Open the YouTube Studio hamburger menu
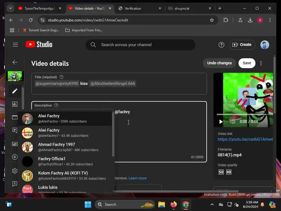 coord(15,45)
